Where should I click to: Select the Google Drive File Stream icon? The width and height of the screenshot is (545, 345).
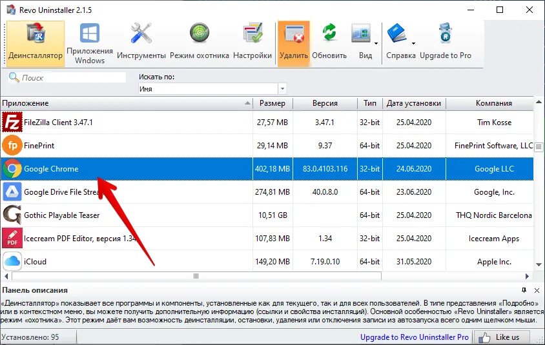pos(12,192)
